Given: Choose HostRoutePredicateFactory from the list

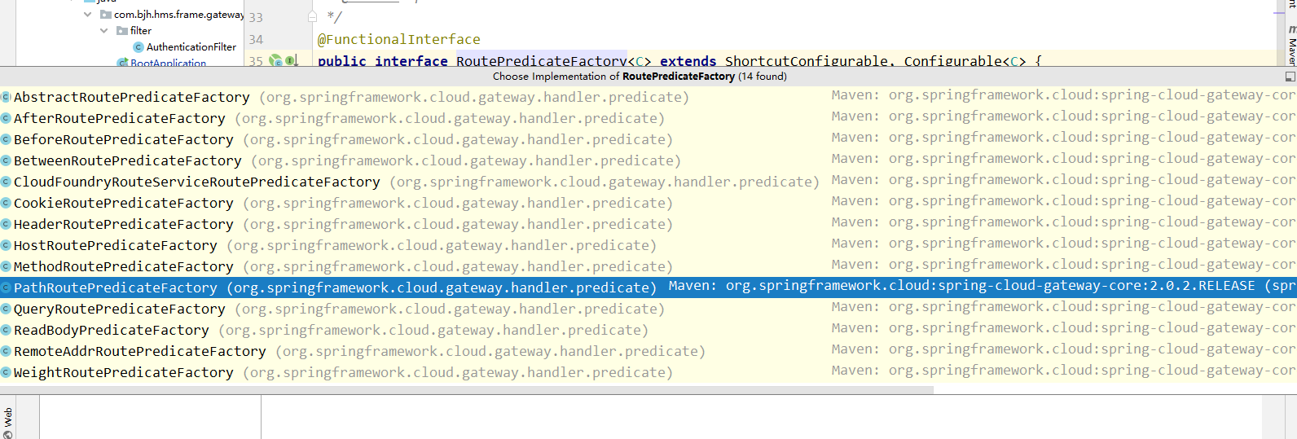Looking at the screenshot, I should click(116, 245).
